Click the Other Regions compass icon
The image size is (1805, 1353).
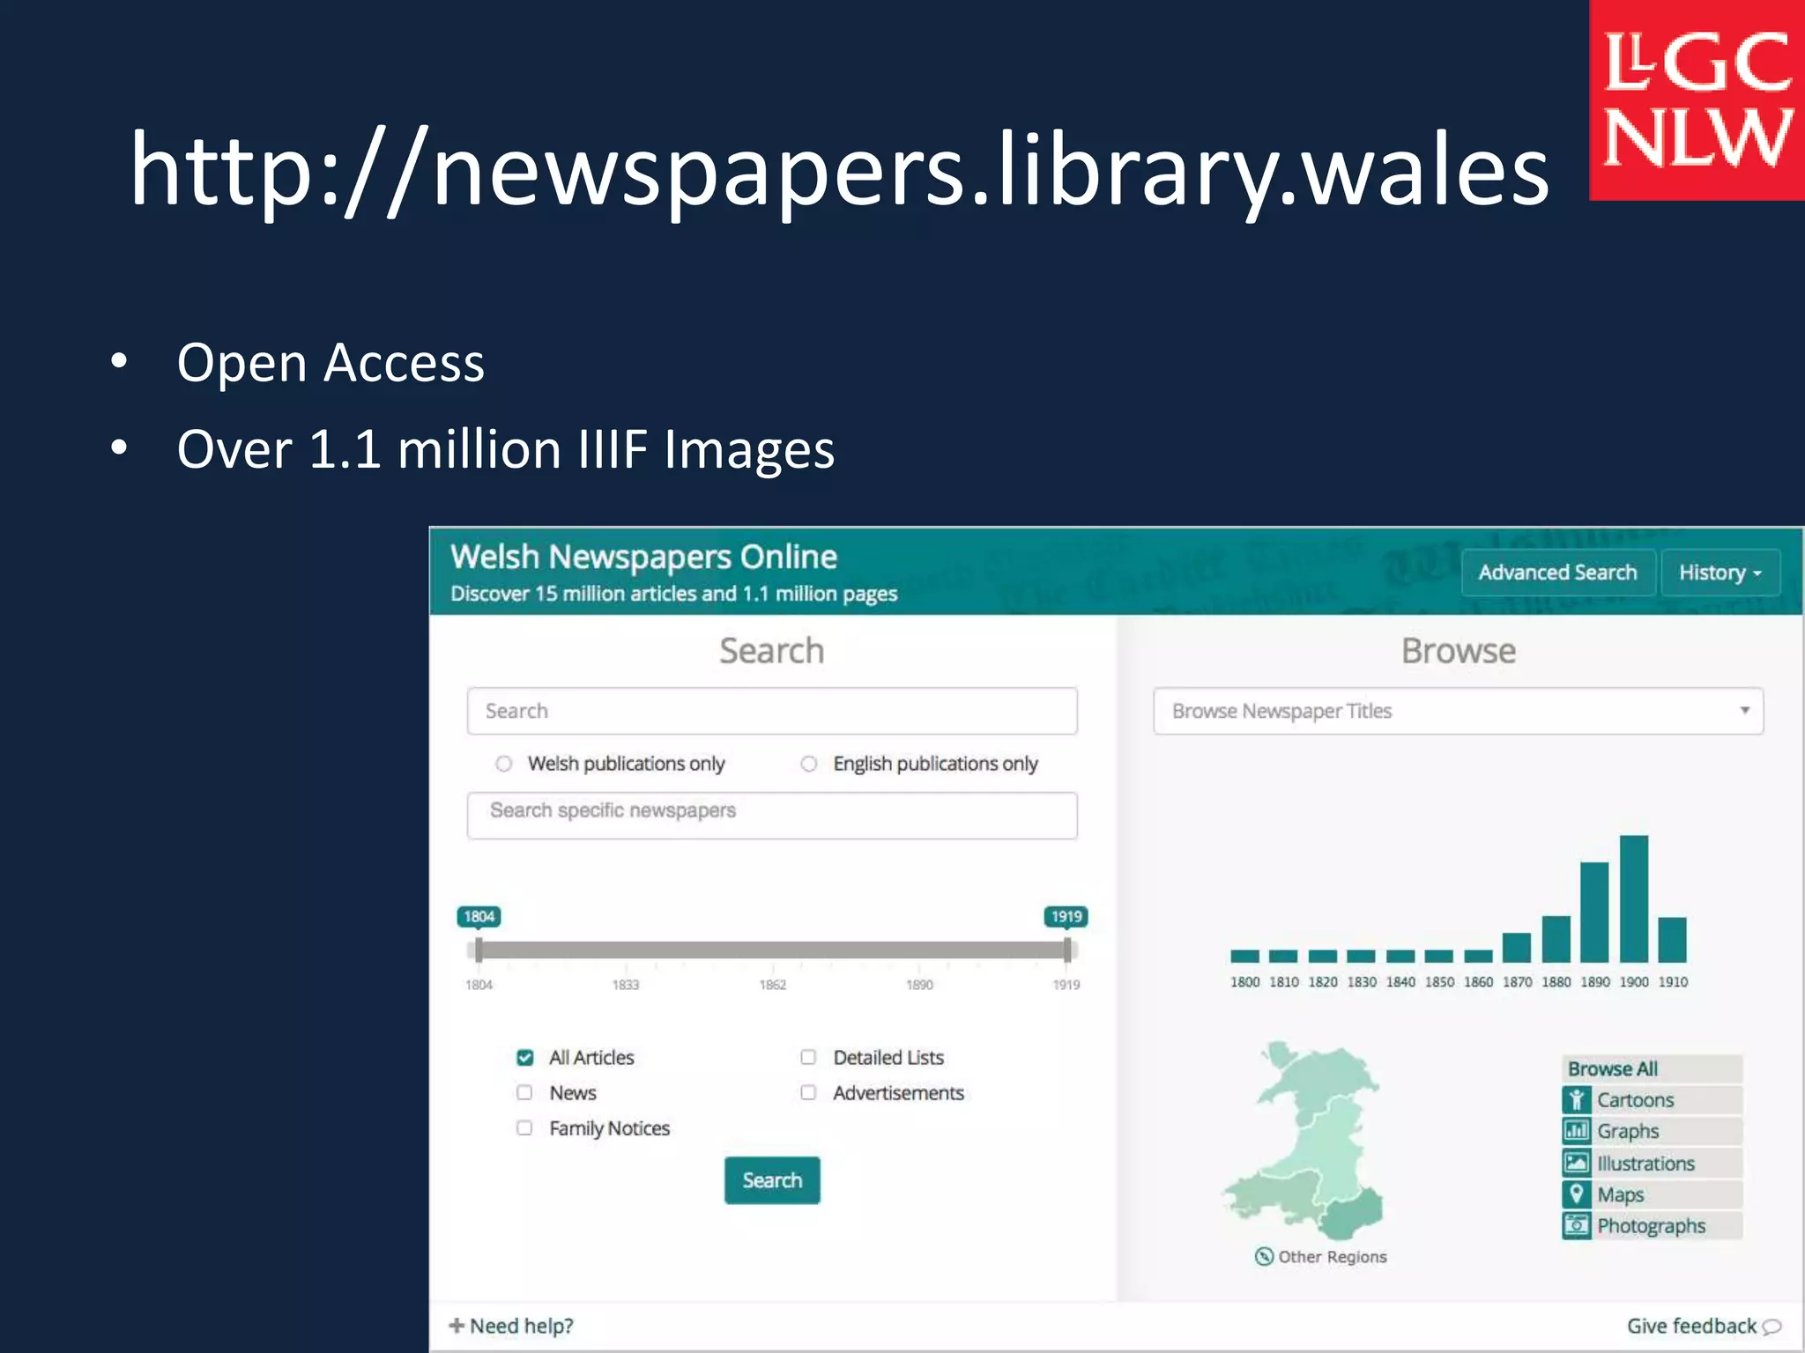[x=1264, y=1256]
